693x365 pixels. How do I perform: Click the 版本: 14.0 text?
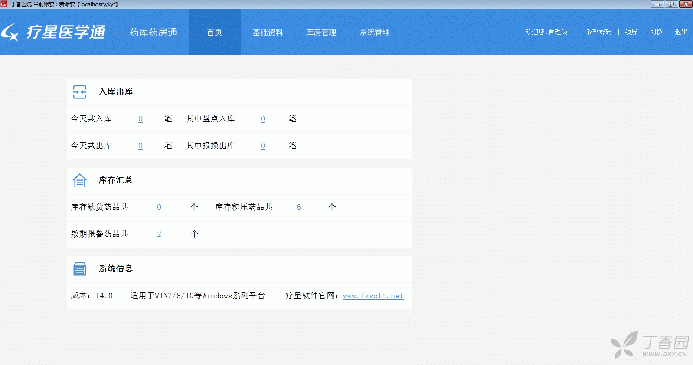pyautogui.click(x=92, y=296)
